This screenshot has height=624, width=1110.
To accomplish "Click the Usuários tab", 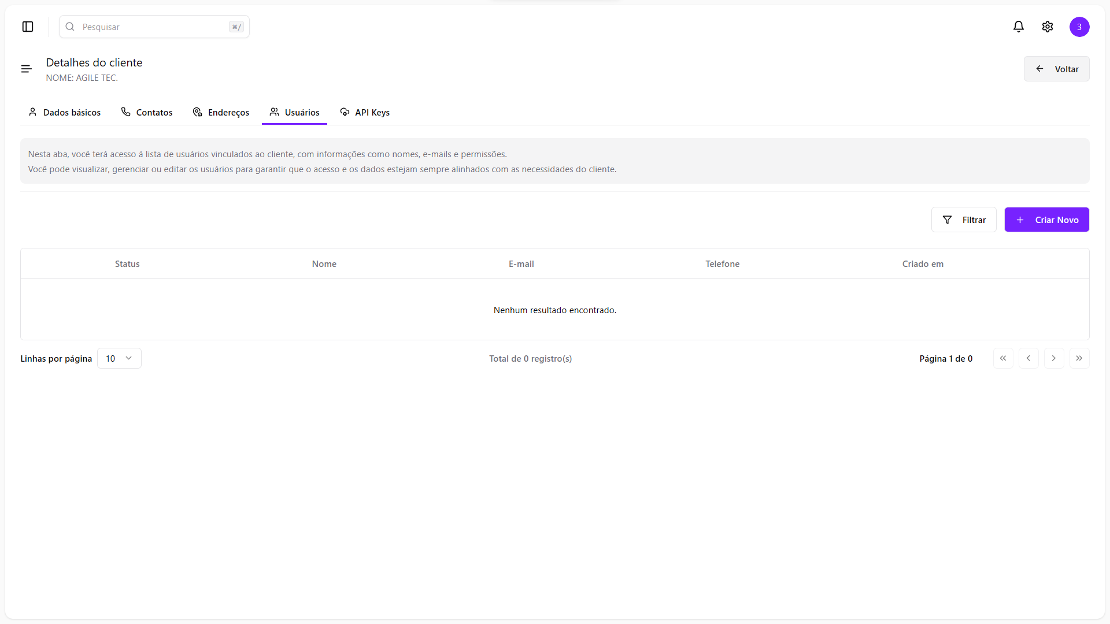I will pos(295,112).
